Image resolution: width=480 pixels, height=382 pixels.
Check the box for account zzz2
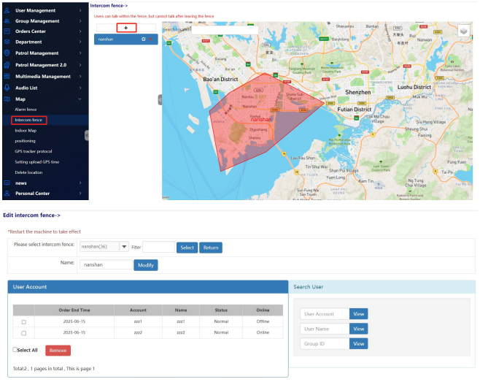pos(23,333)
